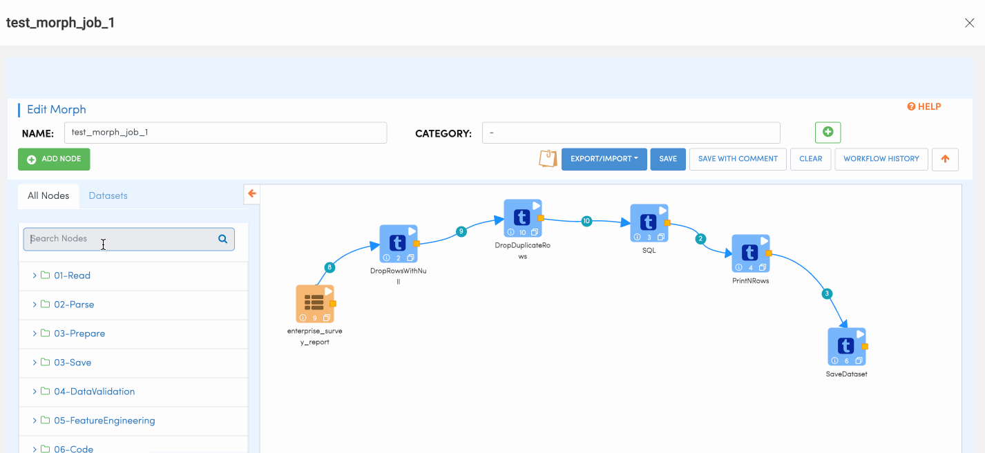Open Workflow History
The width and height of the screenshot is (985, 453).
coord(881,159)
